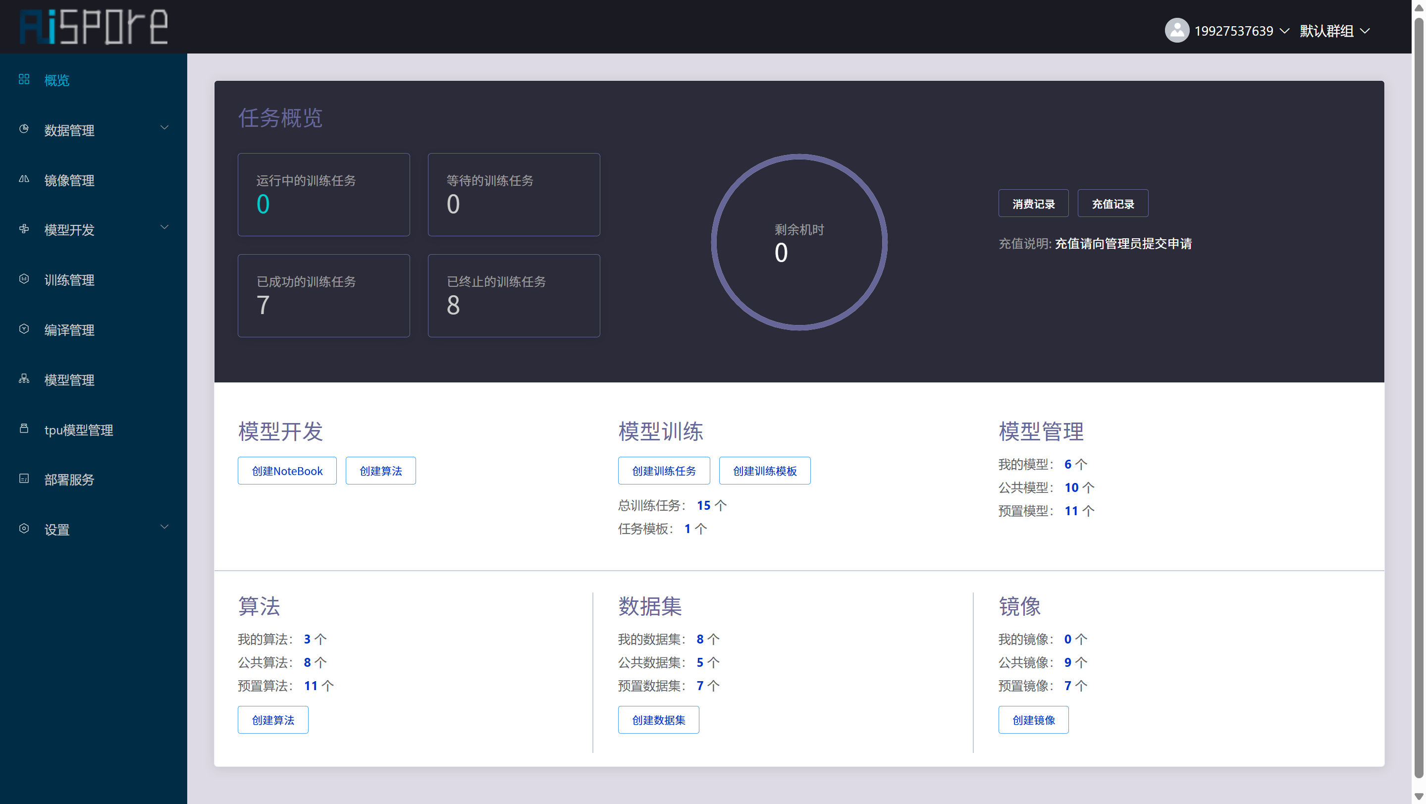
Task: Select the 部署服务 menu item
Action: click(69, 480)
